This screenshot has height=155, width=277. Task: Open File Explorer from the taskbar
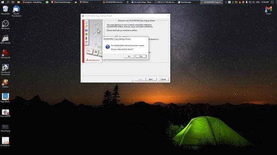click(x=19, y=2)
